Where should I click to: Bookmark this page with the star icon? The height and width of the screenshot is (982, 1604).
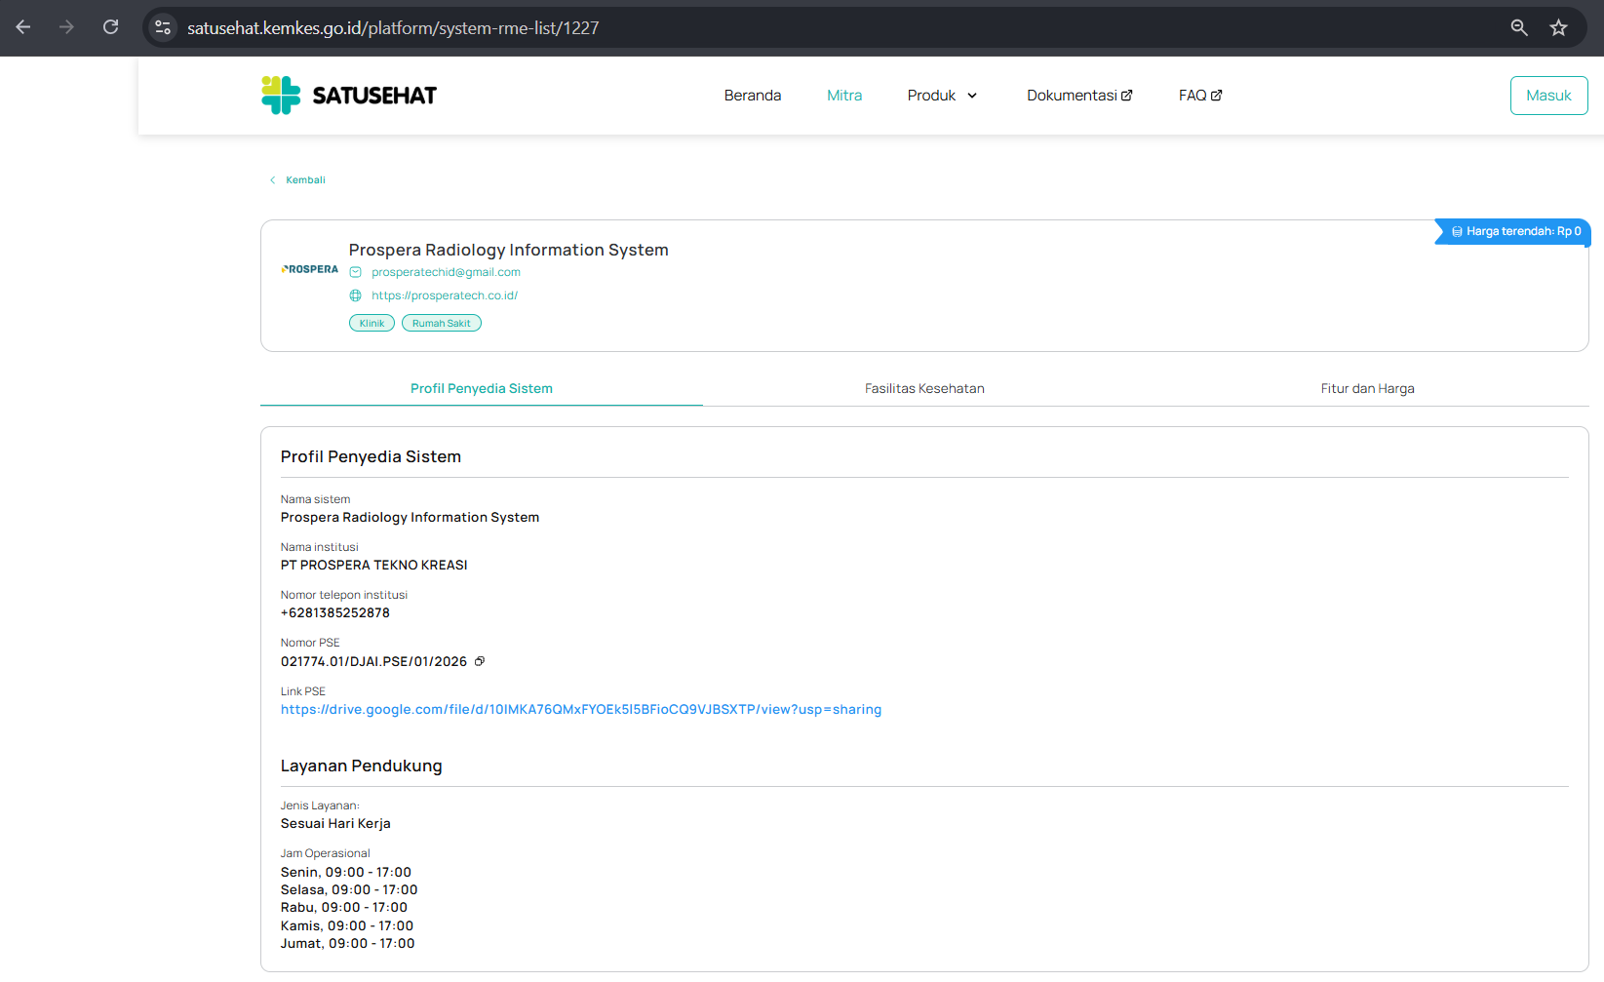point(1558,27)
